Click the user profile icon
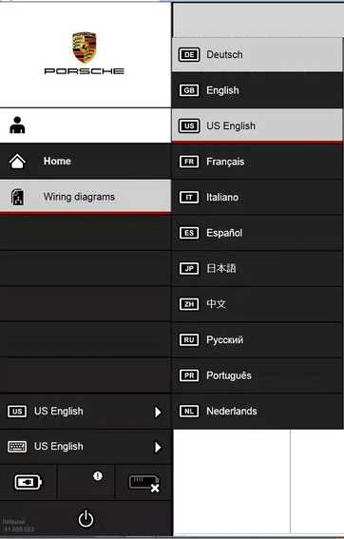This screenshot has width=344, height=539. coord(17,125)
